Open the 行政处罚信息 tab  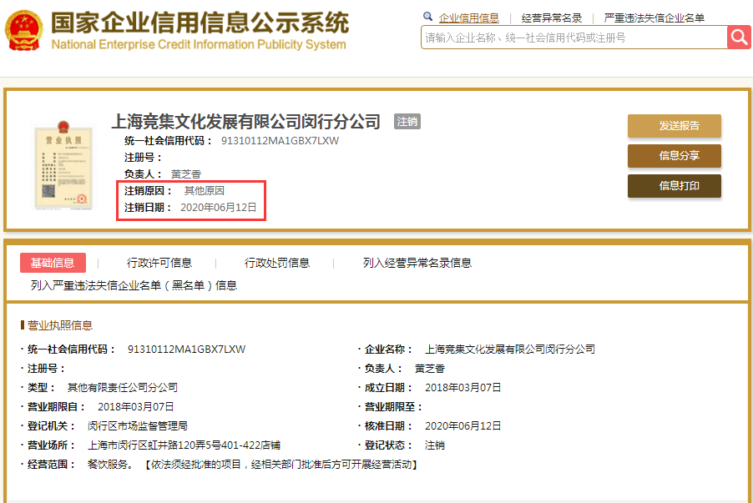coord(277,263)
